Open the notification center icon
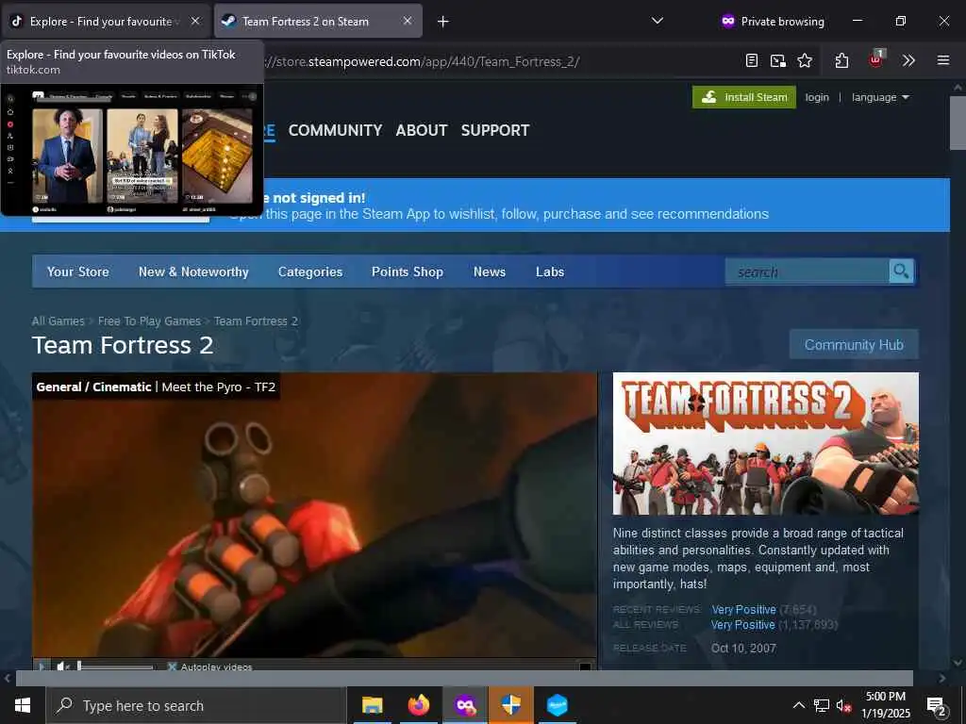 coord(936,706)
